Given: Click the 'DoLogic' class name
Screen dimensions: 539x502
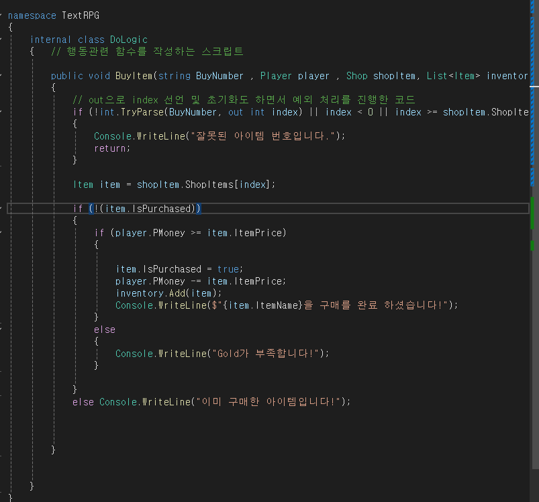Looking at the screenshot, I should point(129,40).
